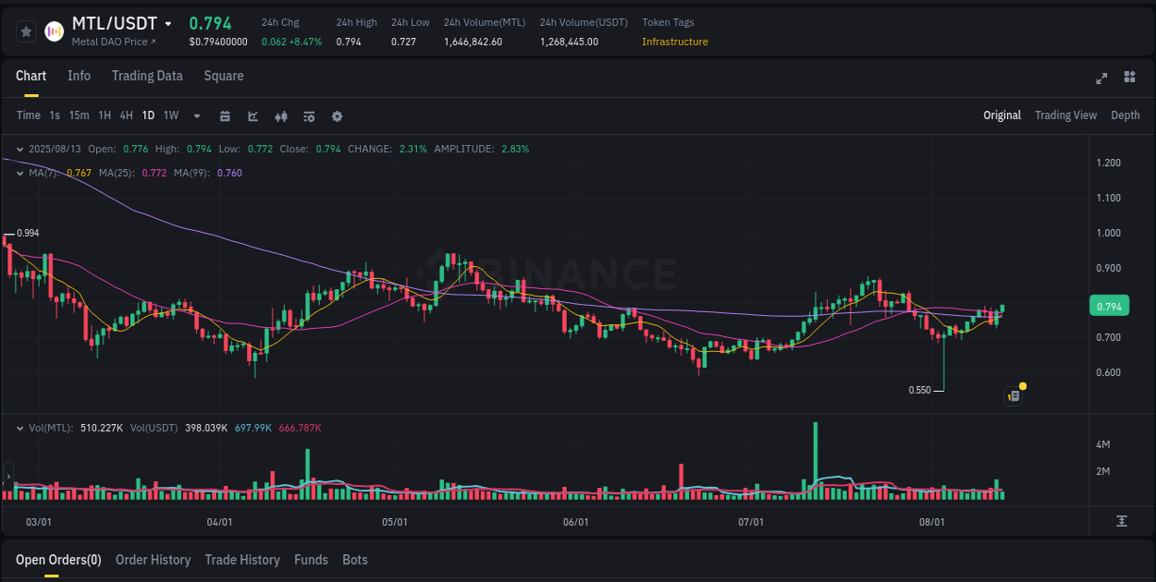The image size is (1156, 582).
Task: Open the chart settings gear icon
Action: point(337,116)
